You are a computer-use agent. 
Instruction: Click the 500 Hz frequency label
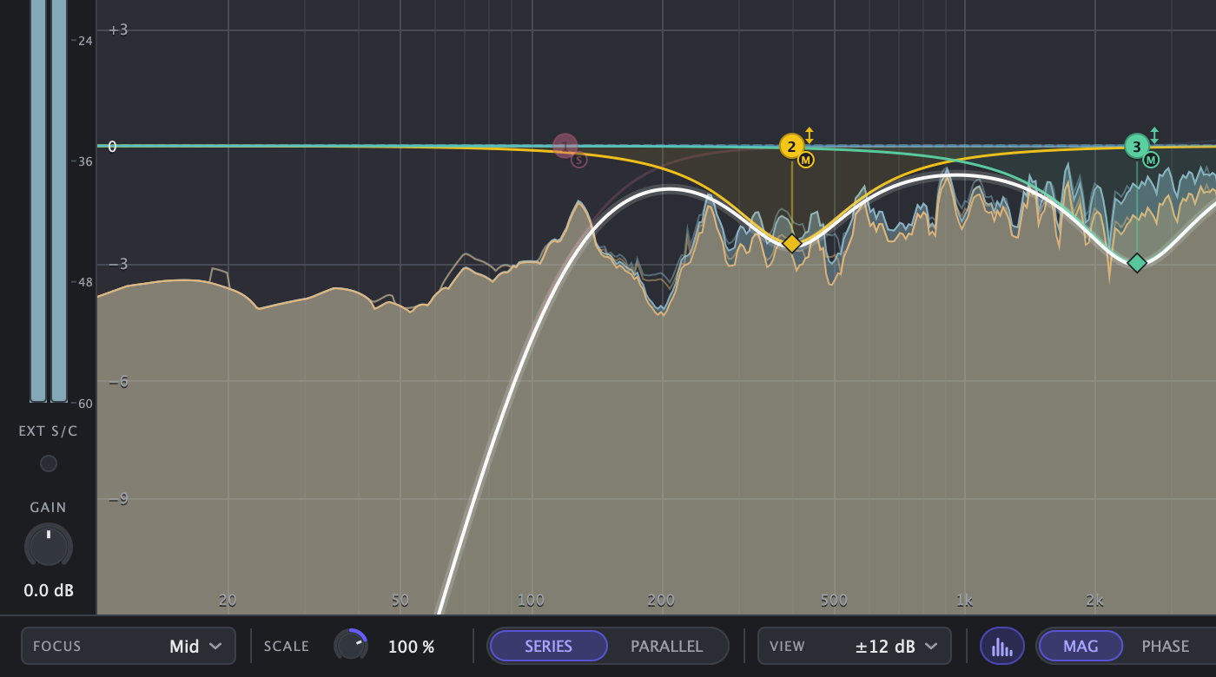(x=834, y=600)
